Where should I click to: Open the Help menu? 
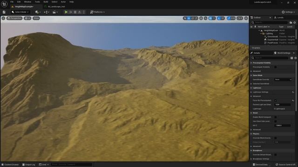click(x=71, y=2)
